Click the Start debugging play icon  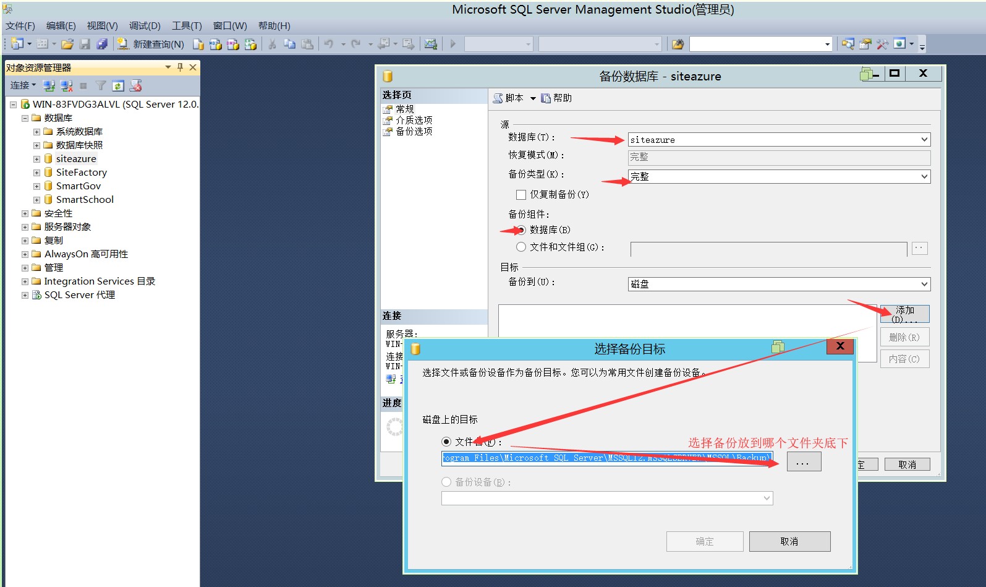pyautogui.click(x=453, y=44)
